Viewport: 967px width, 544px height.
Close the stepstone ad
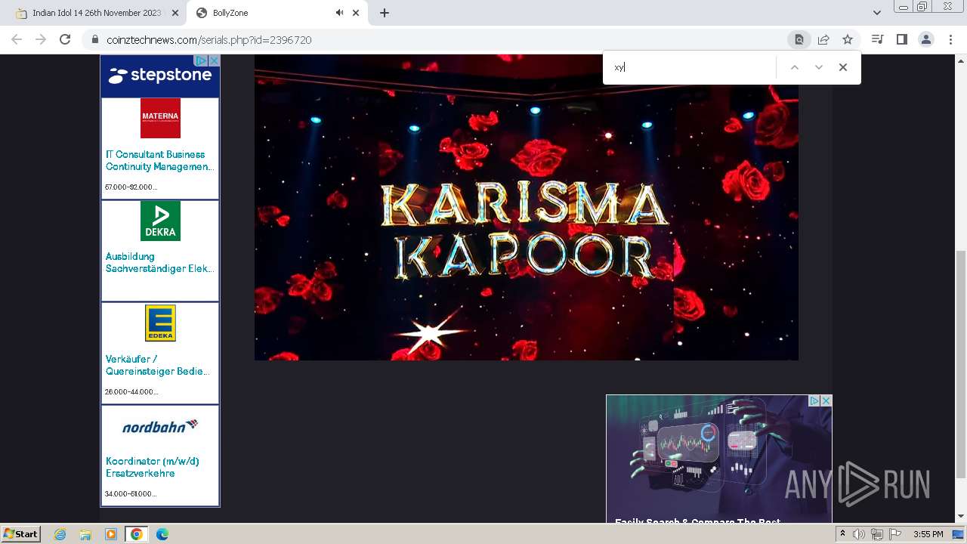[214, 60]
